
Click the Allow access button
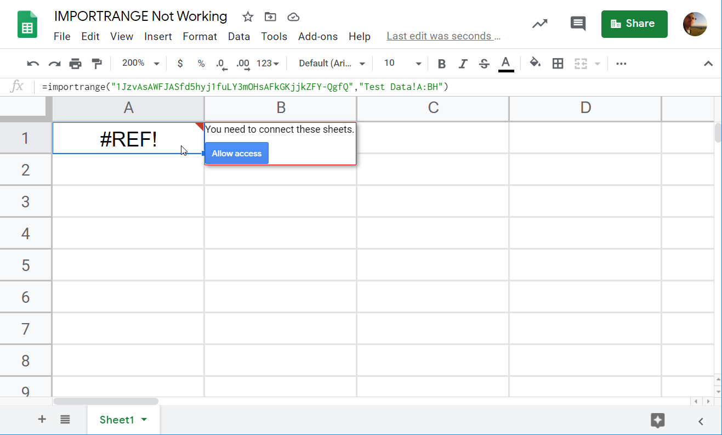(237, 154)
